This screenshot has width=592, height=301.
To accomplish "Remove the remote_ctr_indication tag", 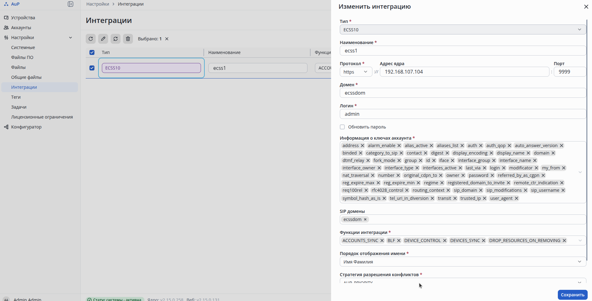I will click(x=562, y=183).
